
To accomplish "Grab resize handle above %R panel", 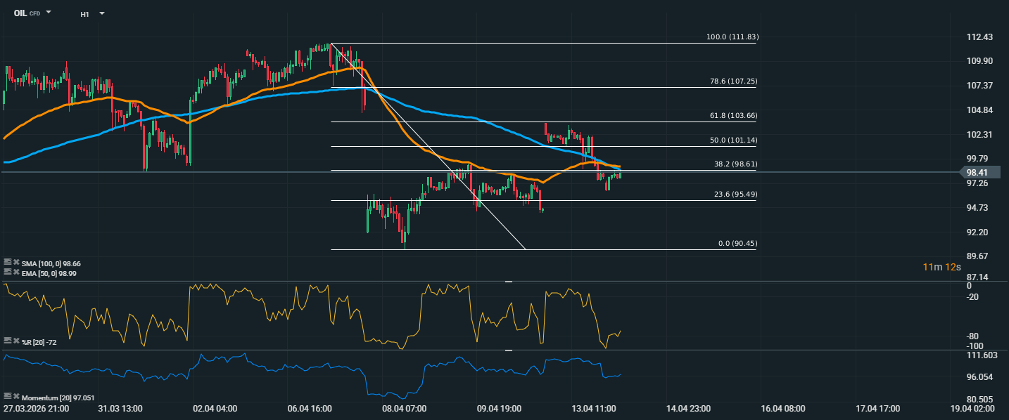I will 509,282.
